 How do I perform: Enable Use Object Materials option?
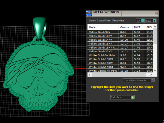(x=153, y=80)
